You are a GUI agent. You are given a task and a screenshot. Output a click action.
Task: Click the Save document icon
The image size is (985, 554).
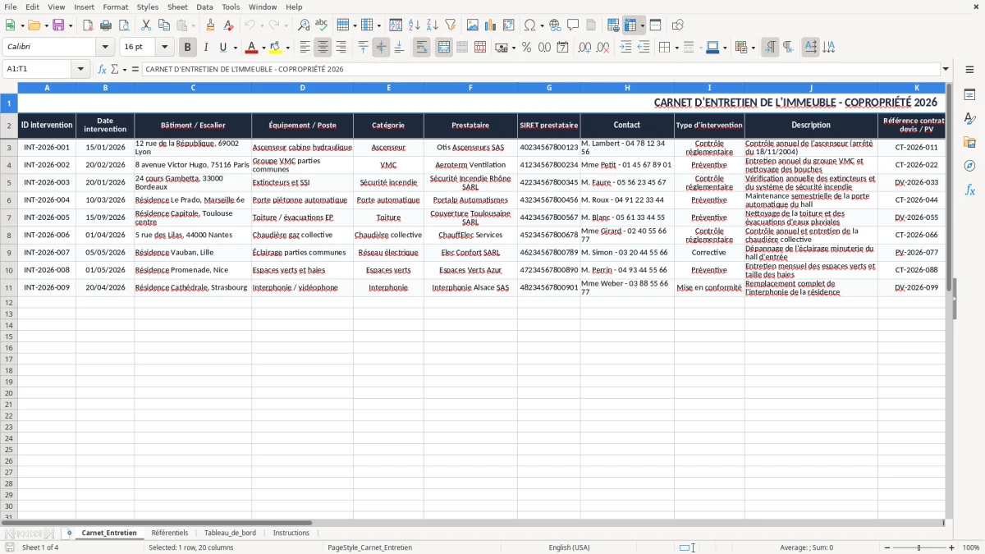point(58,25)
